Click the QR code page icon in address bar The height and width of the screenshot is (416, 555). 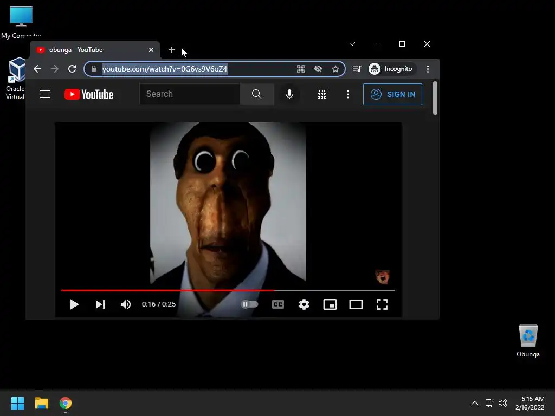pyautogui.click(x=300, y=69)
